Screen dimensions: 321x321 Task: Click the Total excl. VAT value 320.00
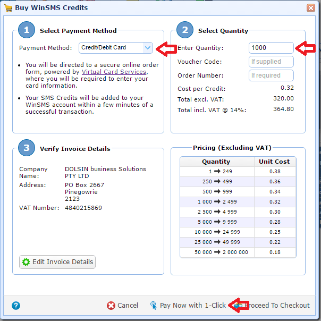tap(284, 98)
